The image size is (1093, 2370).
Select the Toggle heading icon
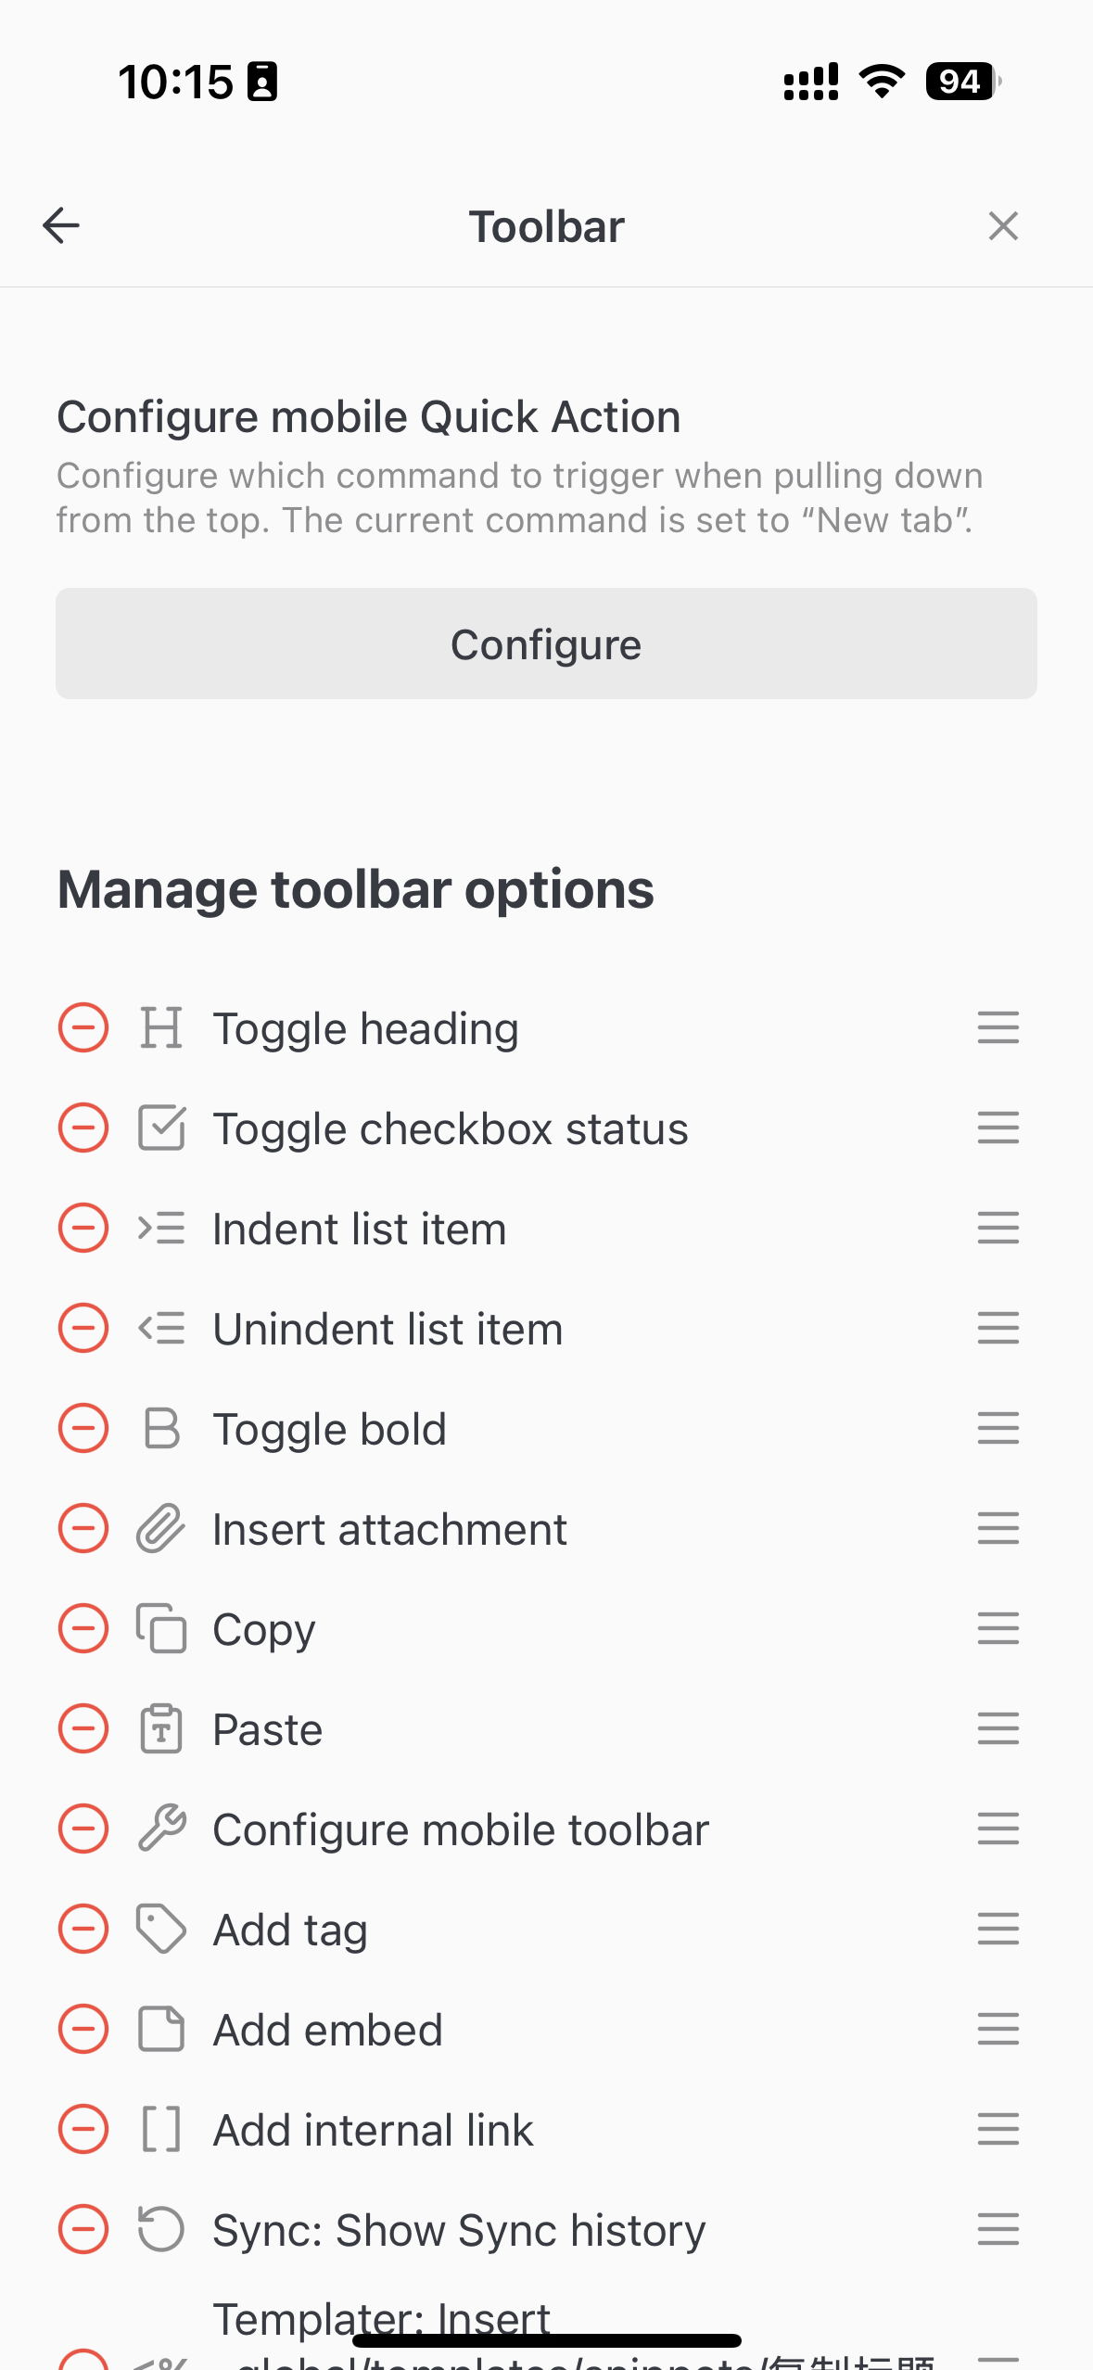point(160,1027)
